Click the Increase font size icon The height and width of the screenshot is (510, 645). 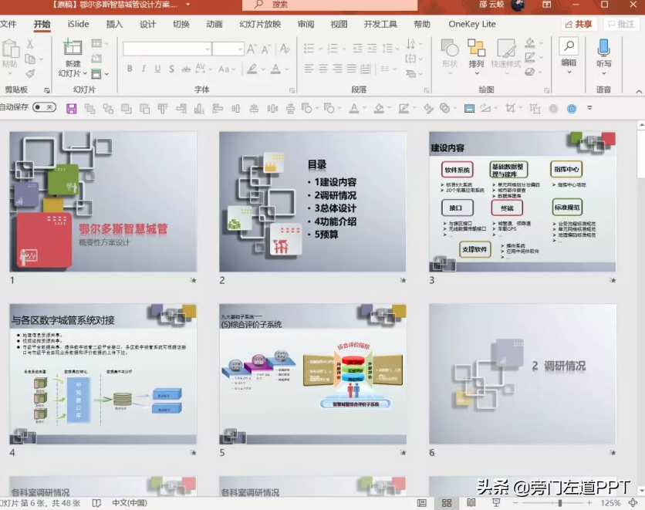pos(251,49)
